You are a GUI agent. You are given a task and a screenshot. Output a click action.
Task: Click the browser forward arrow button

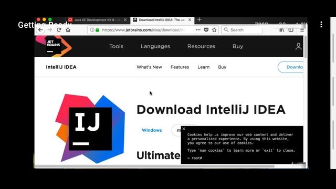pyautogui.click(x=50, y=30)
